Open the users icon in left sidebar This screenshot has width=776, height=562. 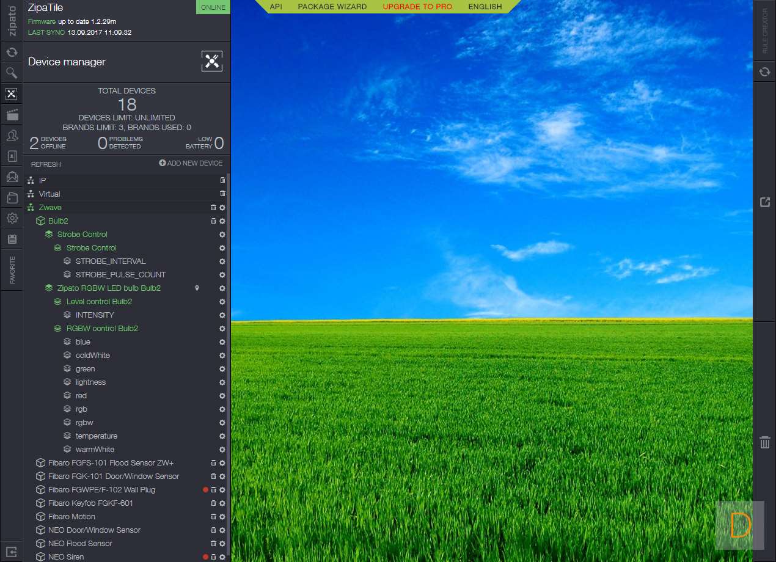[12, 136]
